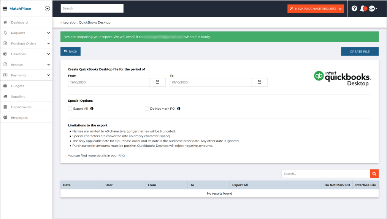Expand the Invoices chevron
This screenshot has height=219, width=387.
pos(48,64)
